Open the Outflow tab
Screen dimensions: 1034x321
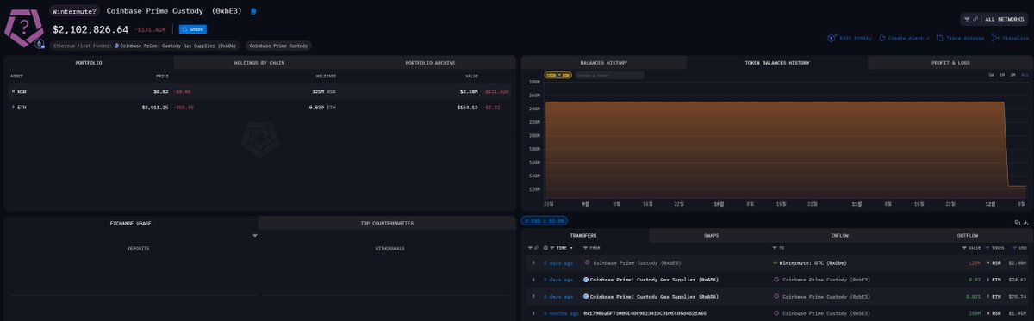[967, 235]
